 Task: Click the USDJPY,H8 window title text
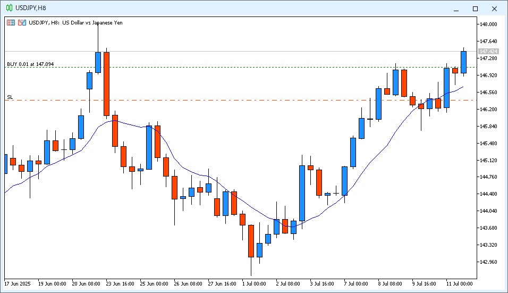point(31,8)
